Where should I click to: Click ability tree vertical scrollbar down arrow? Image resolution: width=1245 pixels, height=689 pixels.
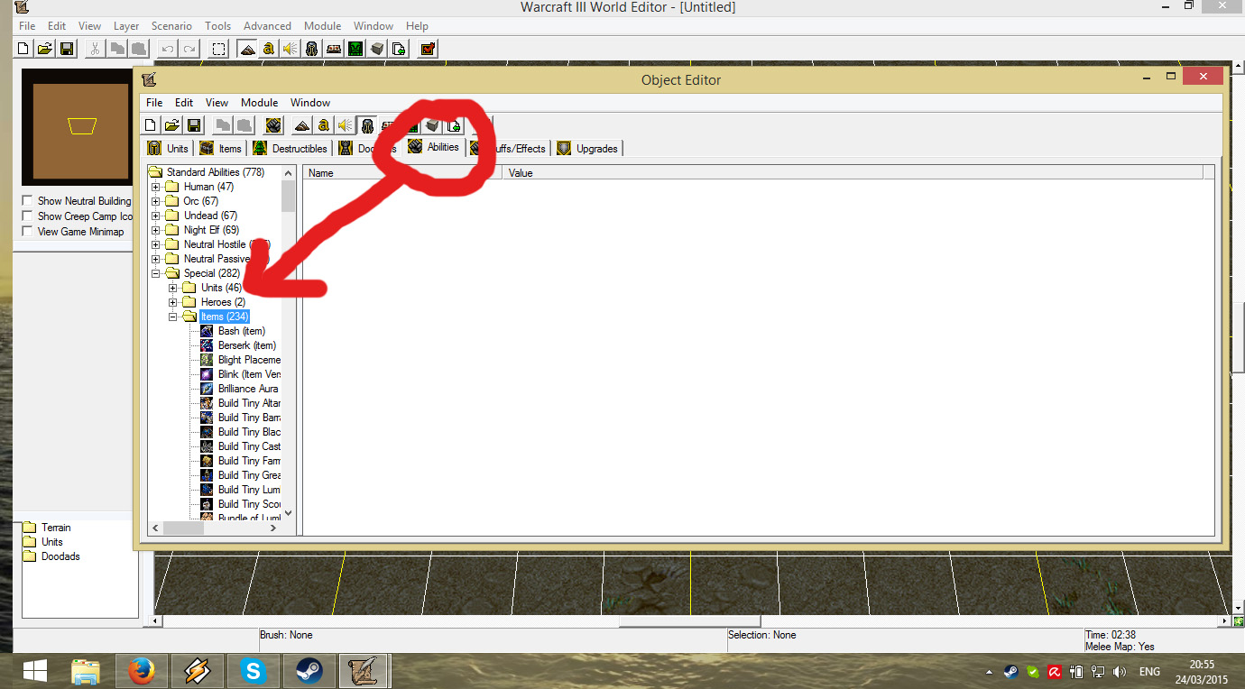pos(289,512)
